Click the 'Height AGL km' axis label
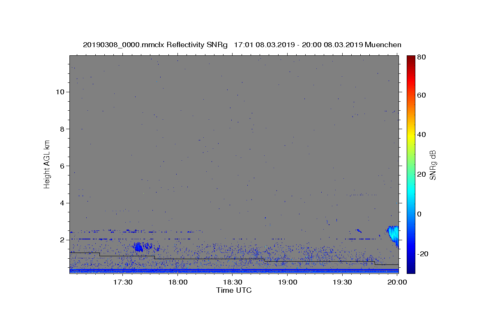 (x=47, y=164)
